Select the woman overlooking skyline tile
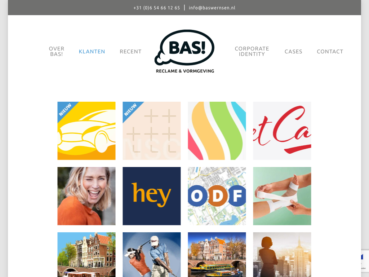369x277 pixels. point(282,255)
